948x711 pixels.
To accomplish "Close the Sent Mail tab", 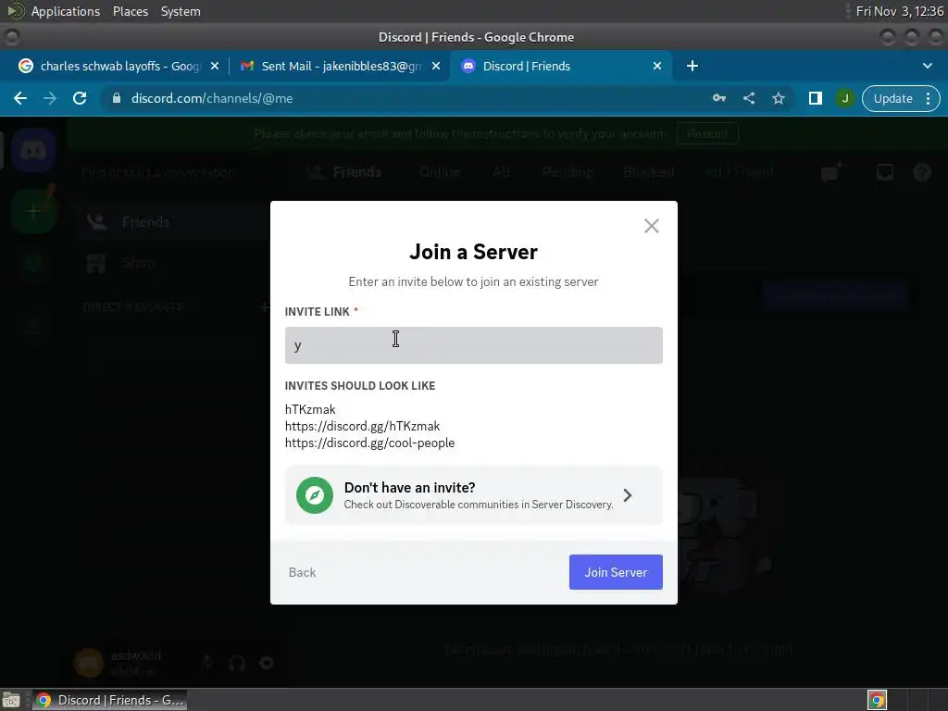I will [x=436, y=66].
